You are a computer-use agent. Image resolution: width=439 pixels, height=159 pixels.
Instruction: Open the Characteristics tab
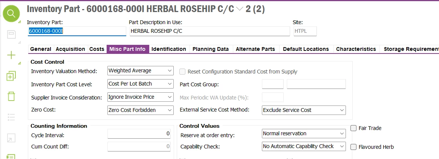[356, 49]
